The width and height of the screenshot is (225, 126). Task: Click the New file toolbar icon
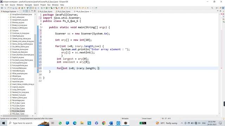click(8, 8)
